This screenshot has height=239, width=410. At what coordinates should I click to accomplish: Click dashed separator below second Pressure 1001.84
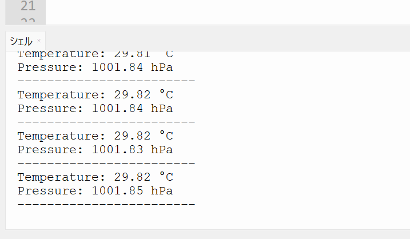(x=106, y=122)
